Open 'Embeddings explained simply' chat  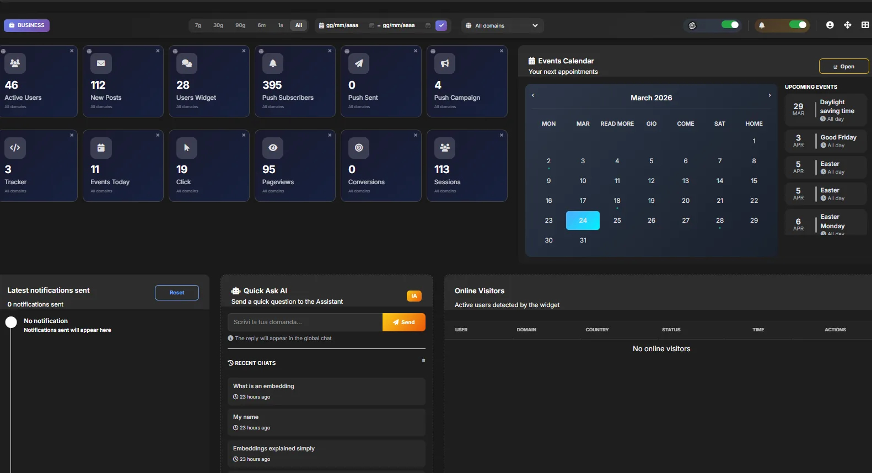(326, 454)
